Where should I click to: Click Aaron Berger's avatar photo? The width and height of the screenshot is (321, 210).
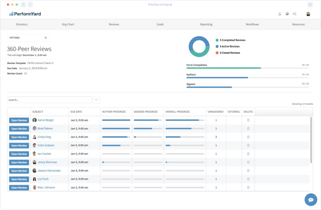tap(34, 120)
